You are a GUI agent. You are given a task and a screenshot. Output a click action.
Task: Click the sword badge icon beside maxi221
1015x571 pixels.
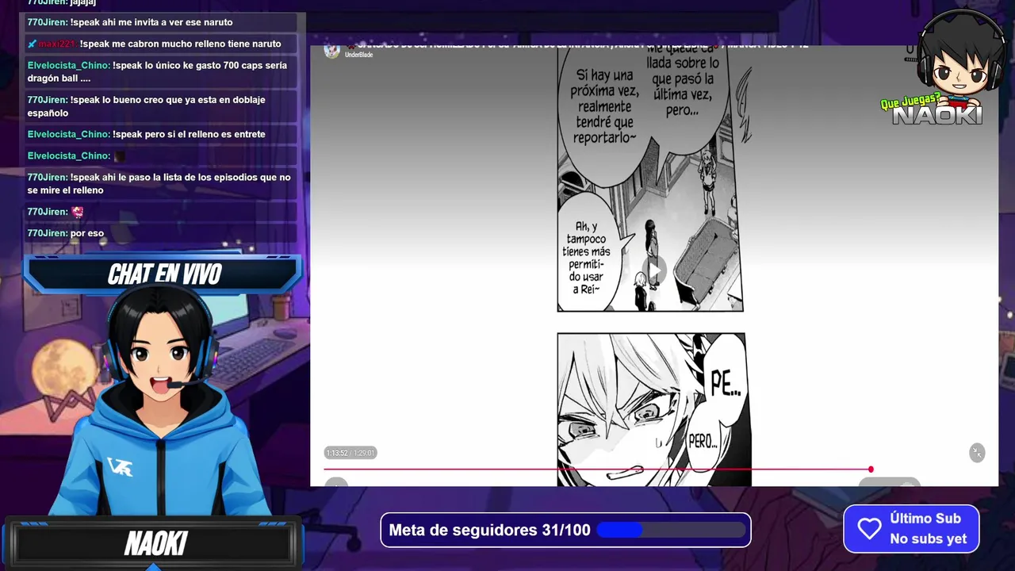(x=32, y=44)
